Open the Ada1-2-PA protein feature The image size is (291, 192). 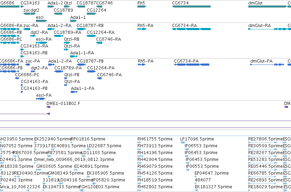[x=51, y=65]
